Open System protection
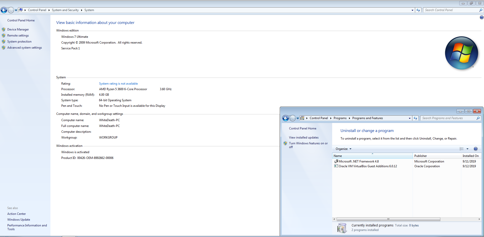The width and height of the screenshot is (484, 237). point(19,42)
